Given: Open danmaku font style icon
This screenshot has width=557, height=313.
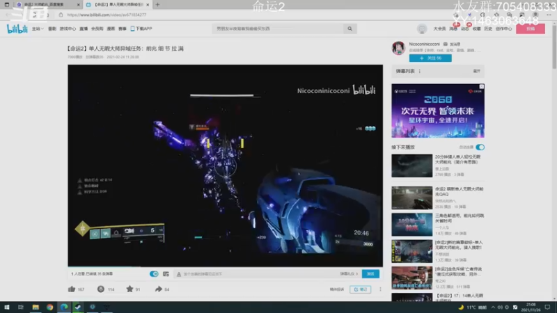Looking at the screenshot, I should click(179, 274).
